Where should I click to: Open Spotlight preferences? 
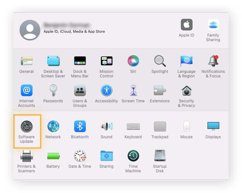[160, 61]
